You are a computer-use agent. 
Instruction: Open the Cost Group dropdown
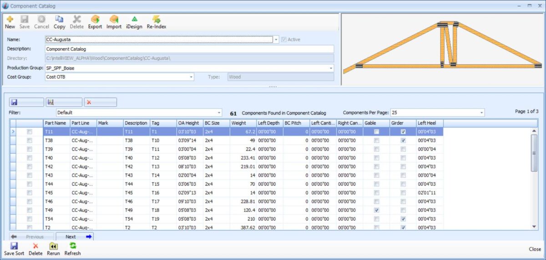(x=192, y=77)
